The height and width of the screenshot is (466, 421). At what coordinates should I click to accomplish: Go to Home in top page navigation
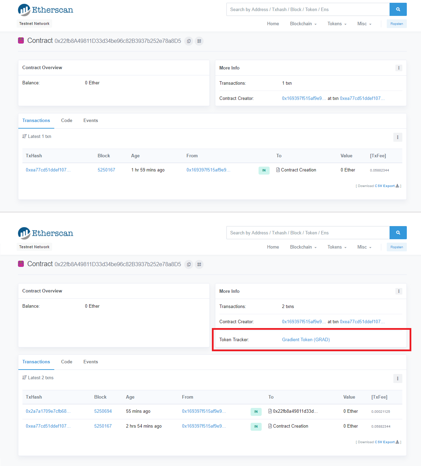click(x=273, y=24)
